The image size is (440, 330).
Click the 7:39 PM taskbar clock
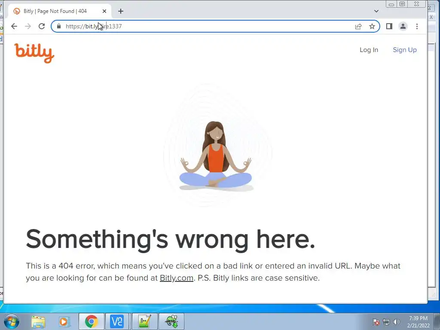[x=419, y=321]
